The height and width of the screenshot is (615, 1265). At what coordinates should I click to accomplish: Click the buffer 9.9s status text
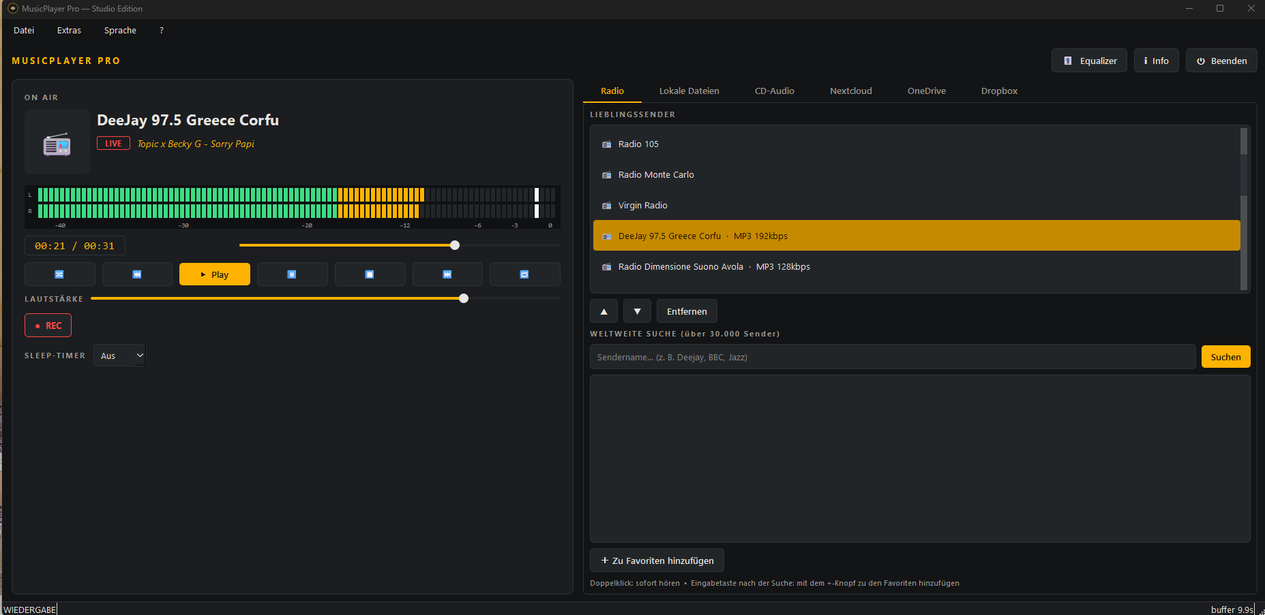pyautogui.click(x=1232, y=610)
